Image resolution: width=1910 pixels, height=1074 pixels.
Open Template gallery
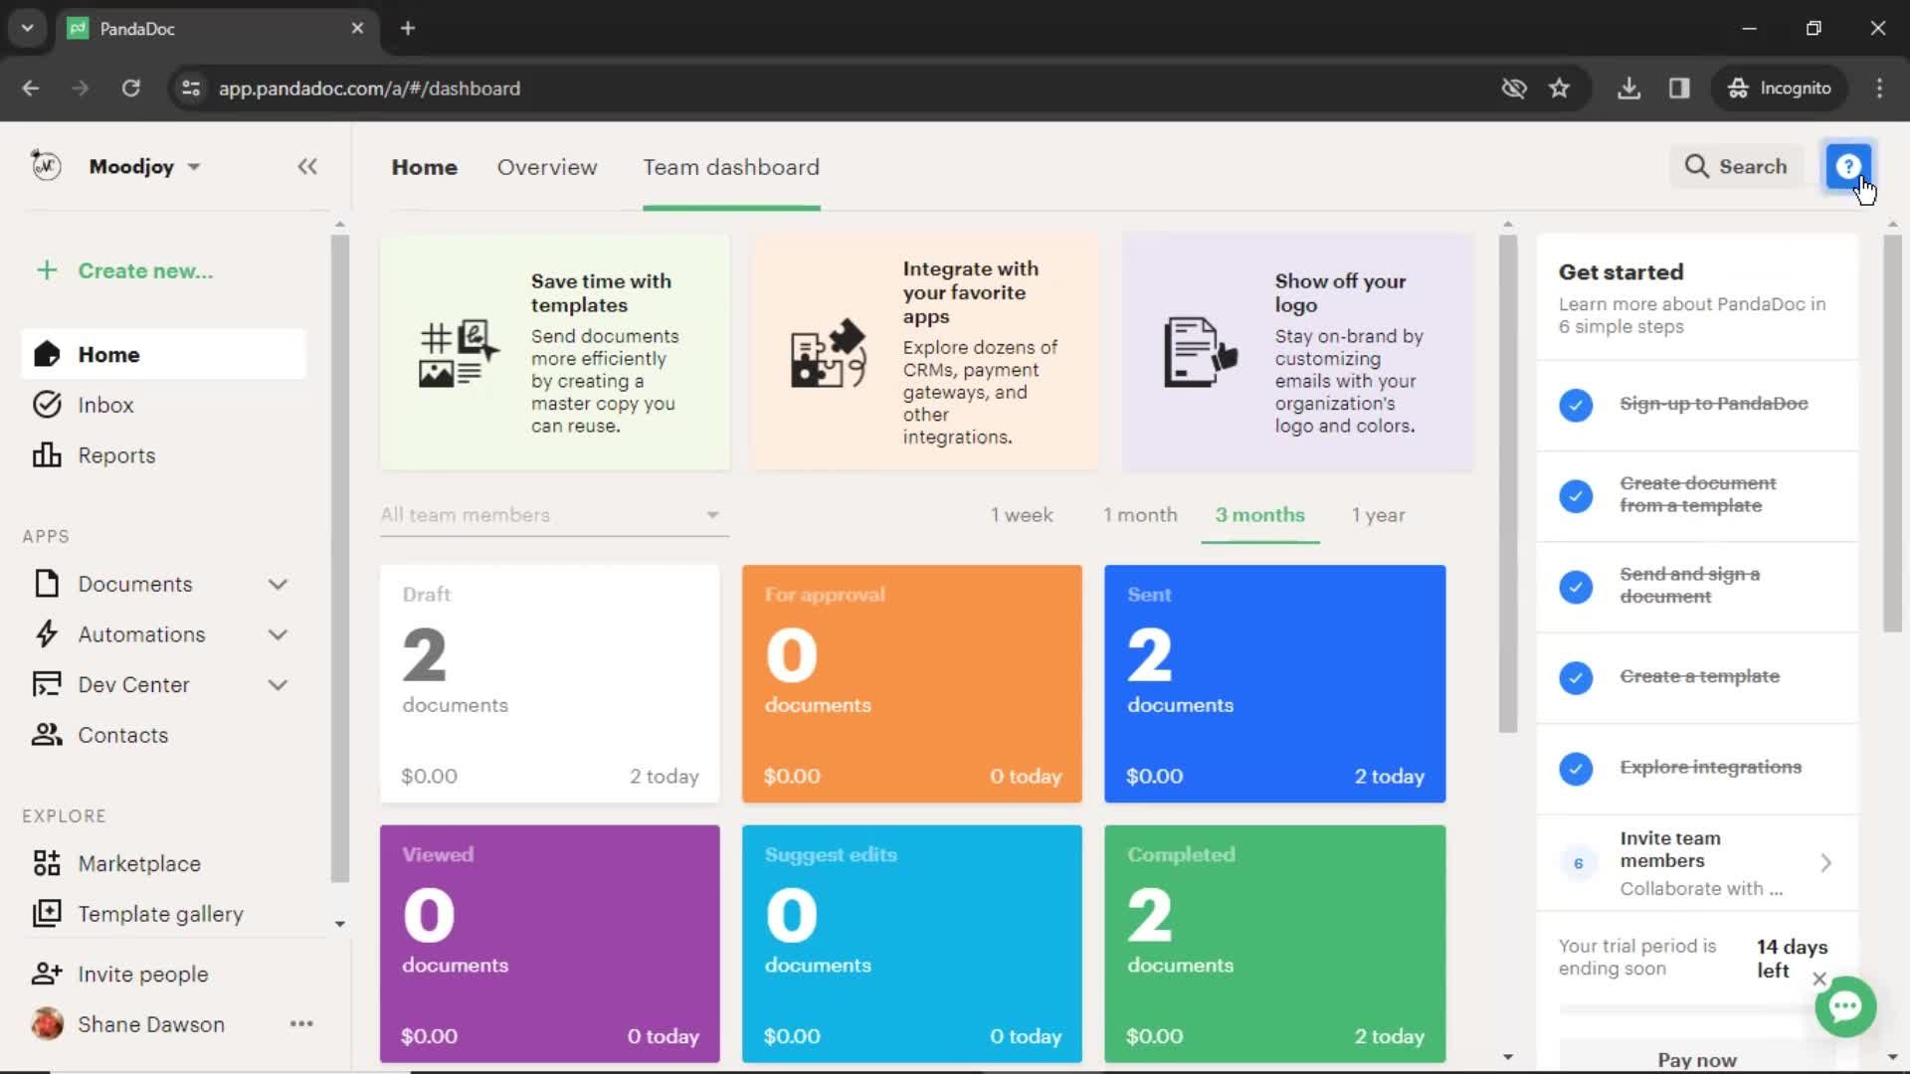(160, 914)
